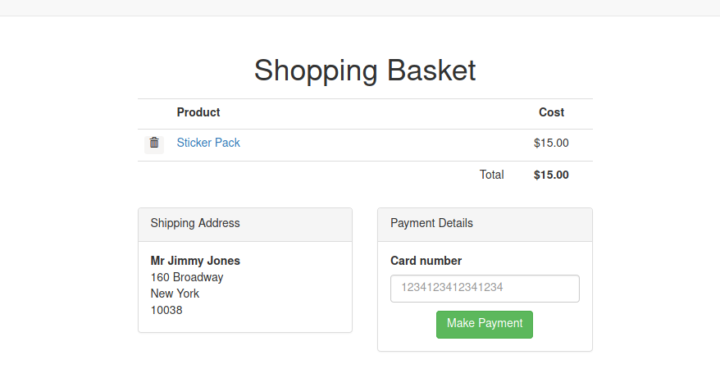This screenshot has width=720, height=387.
Task: Click the Total label
Action: click(x=492, y=175)
